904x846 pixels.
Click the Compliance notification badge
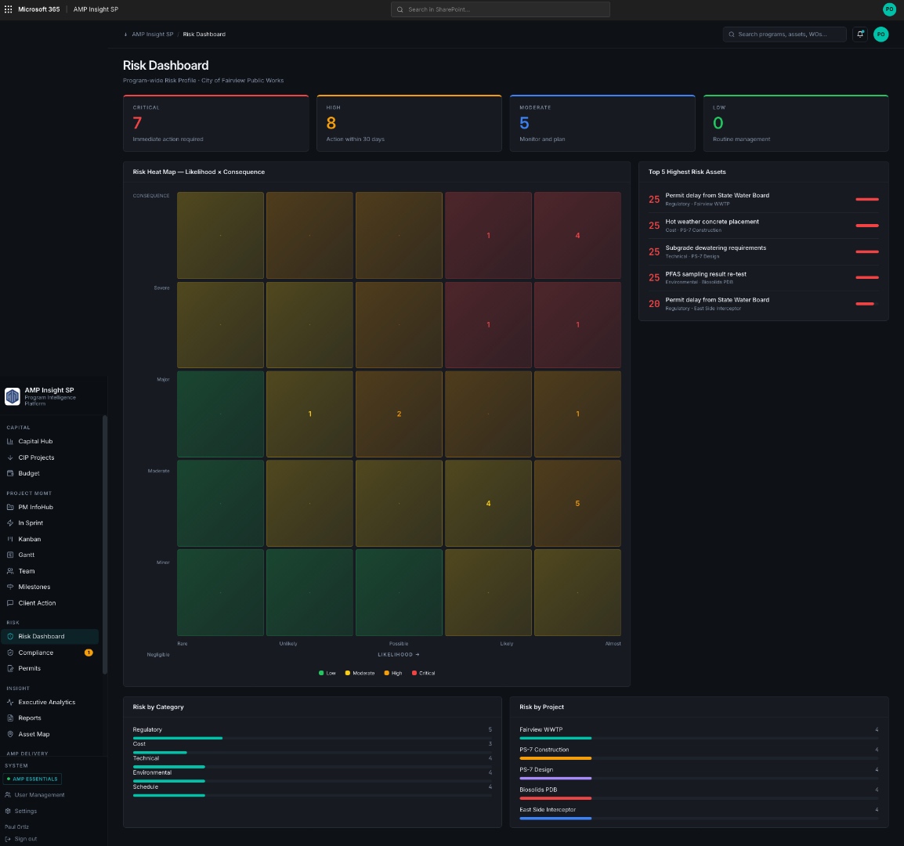pyautogui.click(x=89, y=653)
